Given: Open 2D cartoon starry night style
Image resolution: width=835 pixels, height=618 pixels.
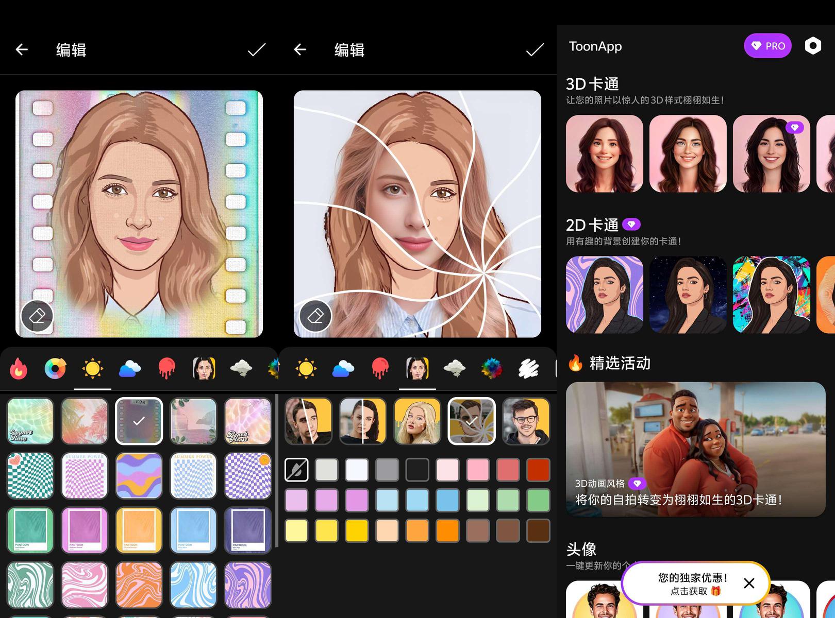Looking at the screenshot, I should (688, 295).
